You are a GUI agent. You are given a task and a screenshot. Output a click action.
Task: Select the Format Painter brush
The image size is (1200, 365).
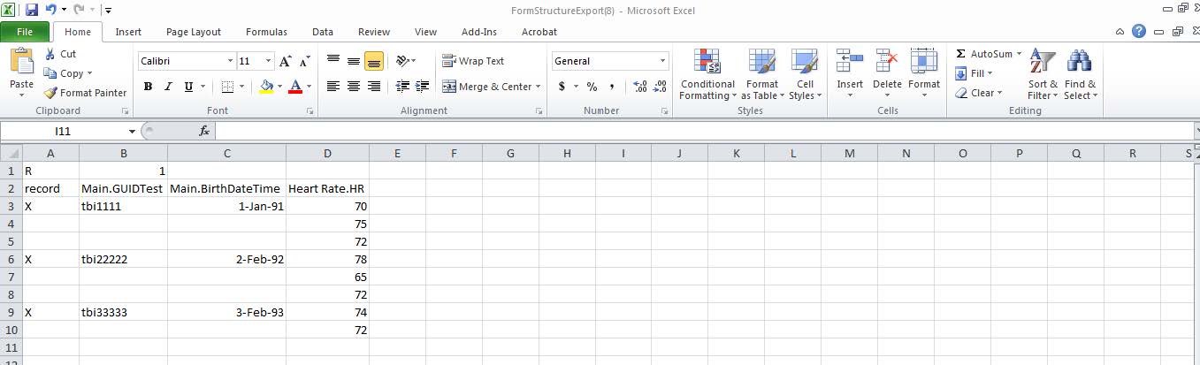[50, 93]
